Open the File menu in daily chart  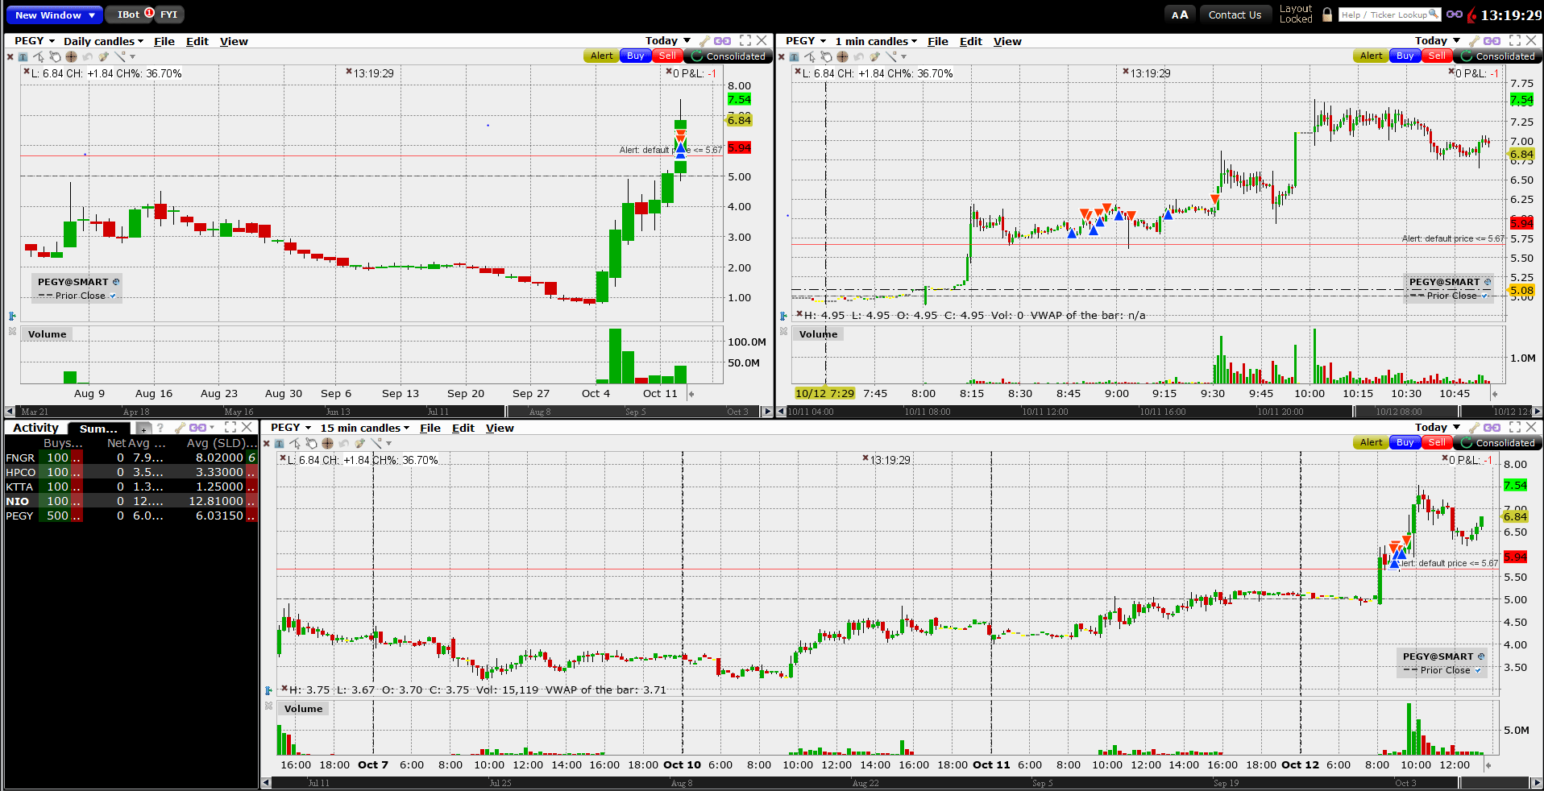click(x=164, y=41)
